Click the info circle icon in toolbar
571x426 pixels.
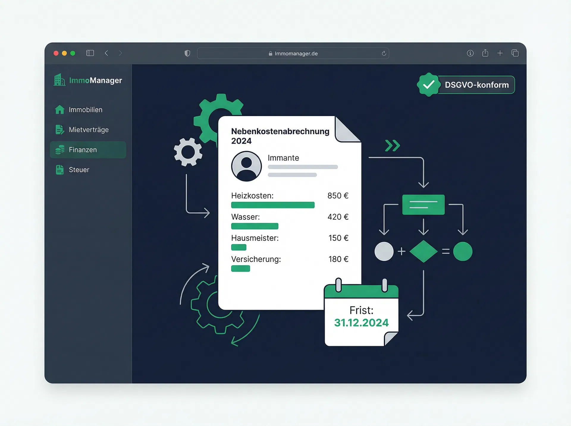coord(470,53)
